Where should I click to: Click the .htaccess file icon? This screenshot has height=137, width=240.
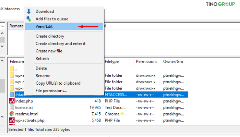tap(12, 95)
